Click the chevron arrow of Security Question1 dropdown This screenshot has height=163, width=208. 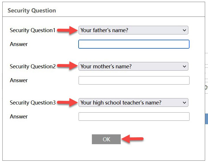185,30
